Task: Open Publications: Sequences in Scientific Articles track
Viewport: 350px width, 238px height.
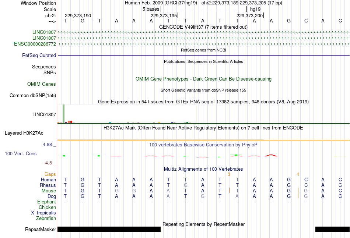Action: click(203, 61)
